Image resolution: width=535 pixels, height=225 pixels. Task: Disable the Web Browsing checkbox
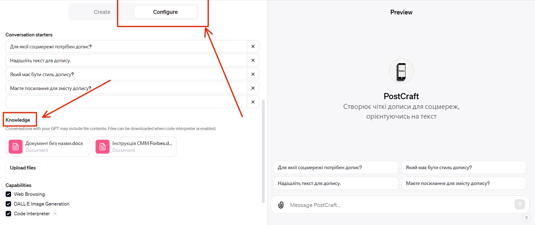(x=8, y=194)
